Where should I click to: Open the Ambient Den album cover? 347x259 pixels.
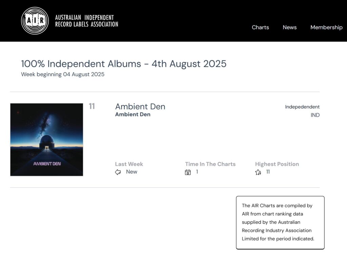click(x=47, y=139)
